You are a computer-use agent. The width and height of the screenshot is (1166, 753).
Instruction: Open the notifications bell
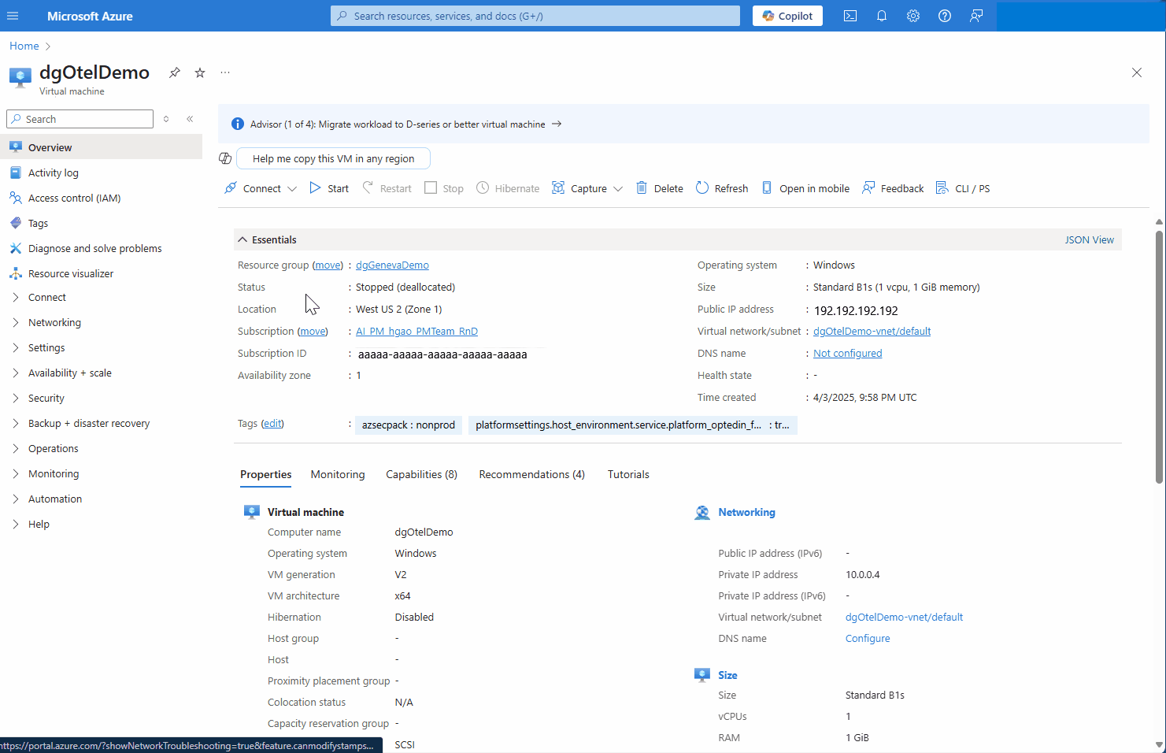pos(882,16)
